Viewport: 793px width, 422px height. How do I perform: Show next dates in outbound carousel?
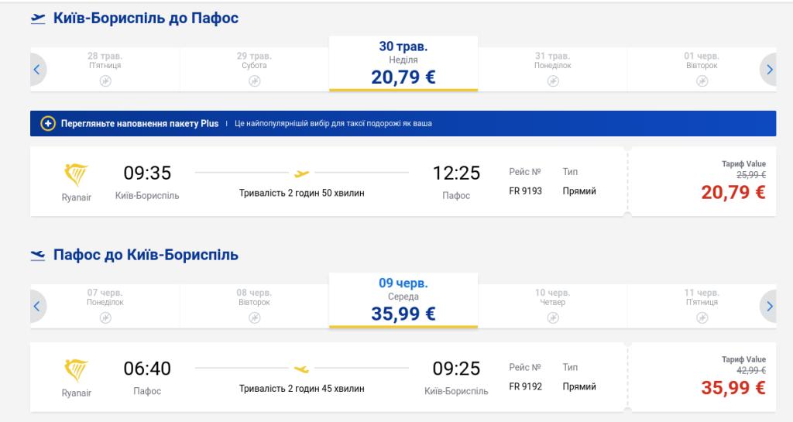point(769,70)
